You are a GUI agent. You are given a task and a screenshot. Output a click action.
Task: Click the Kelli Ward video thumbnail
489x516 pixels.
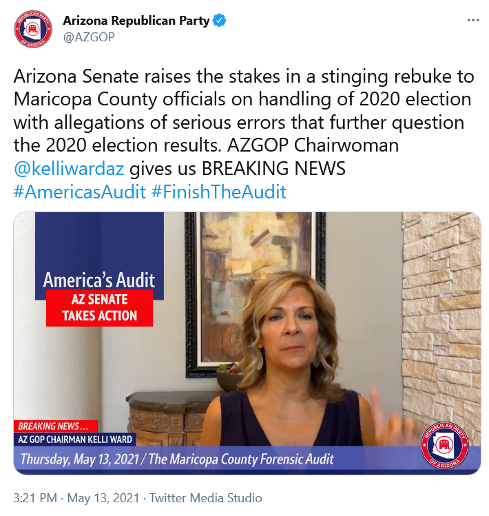coord(247,343)
